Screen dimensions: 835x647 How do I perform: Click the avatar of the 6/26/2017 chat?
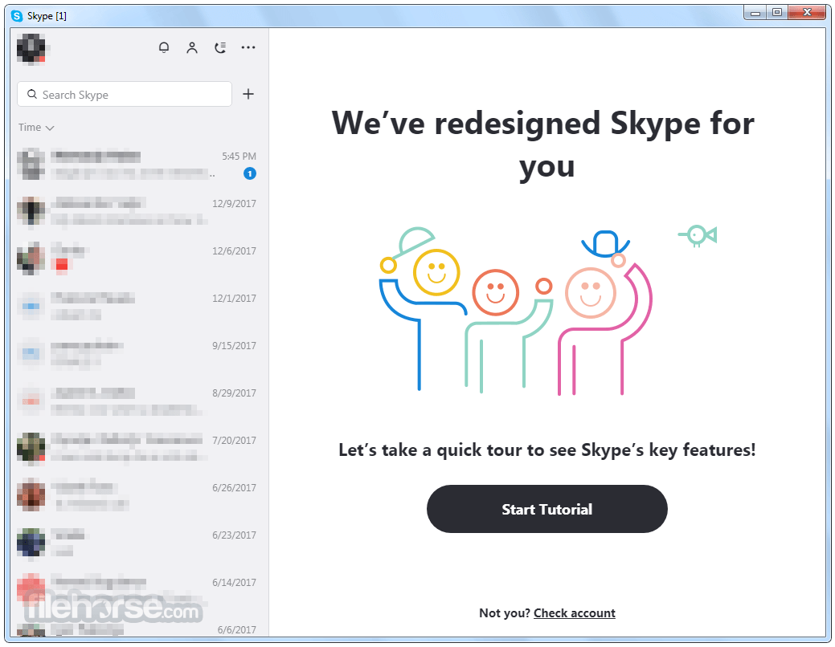(31, 495)
